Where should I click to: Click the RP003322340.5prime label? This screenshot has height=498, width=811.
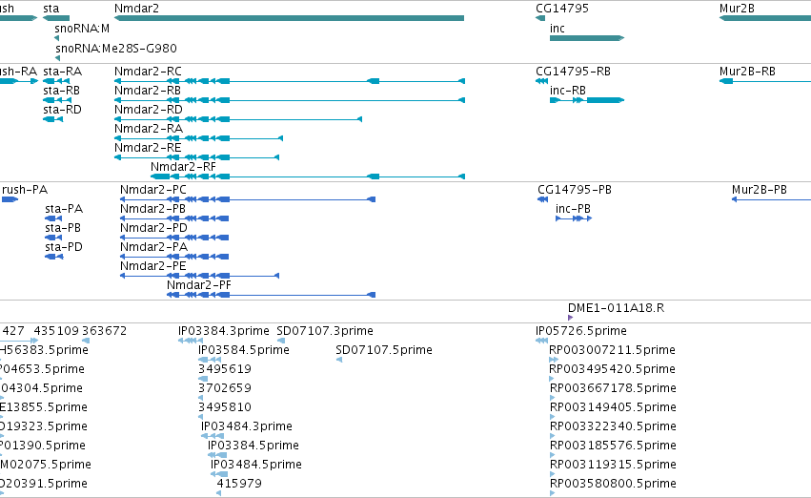tap(613, 426)
